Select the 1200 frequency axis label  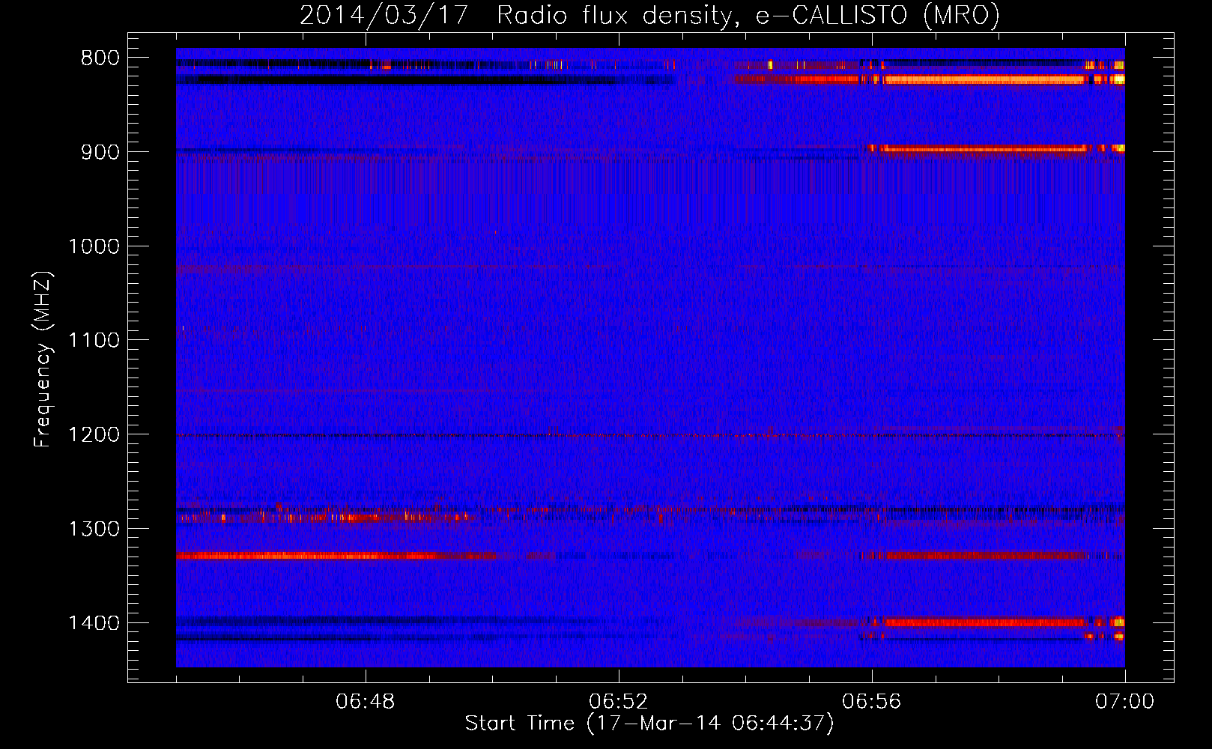(x=94, y=435)
